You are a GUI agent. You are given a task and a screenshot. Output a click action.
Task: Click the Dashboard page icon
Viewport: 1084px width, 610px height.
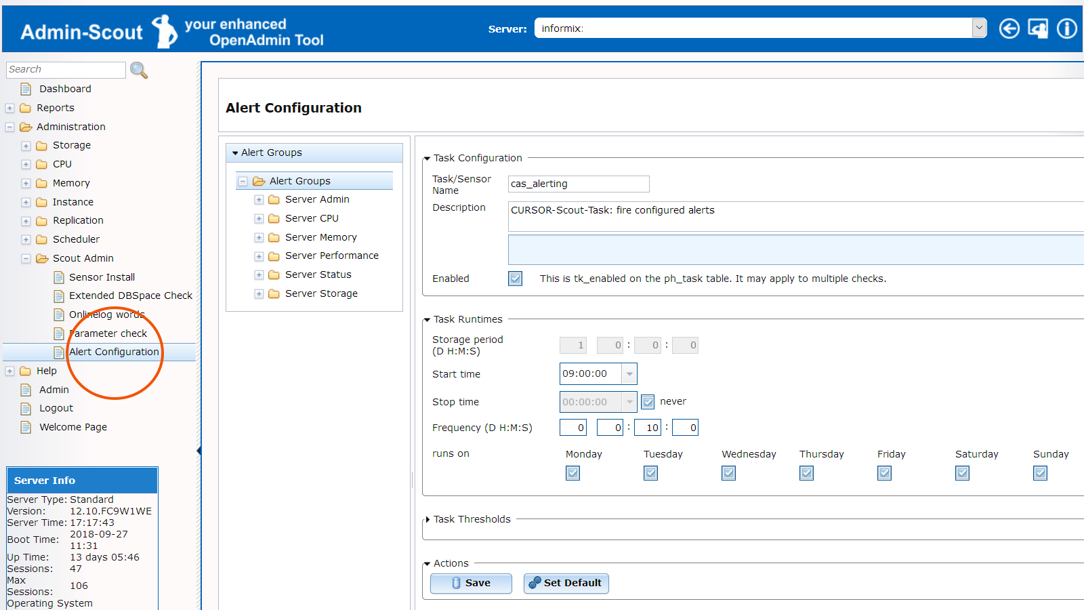coord(26,89)
